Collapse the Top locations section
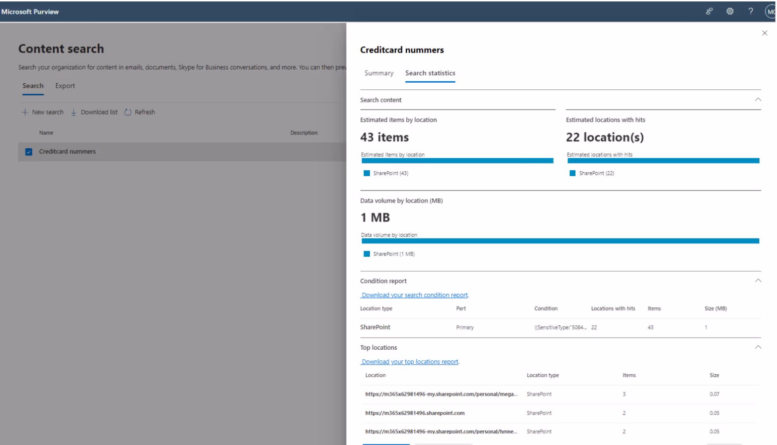The width and height of the screenshot is (777, 445). coord(758,347)
